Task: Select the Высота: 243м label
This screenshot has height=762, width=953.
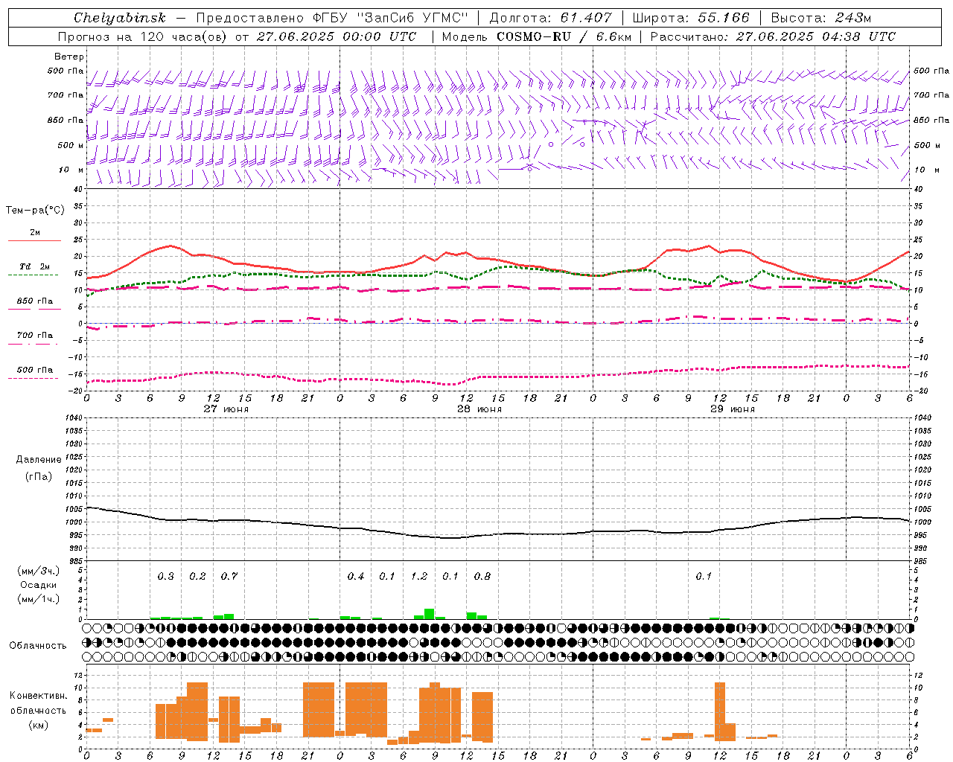Action: (x=820, y=18)
